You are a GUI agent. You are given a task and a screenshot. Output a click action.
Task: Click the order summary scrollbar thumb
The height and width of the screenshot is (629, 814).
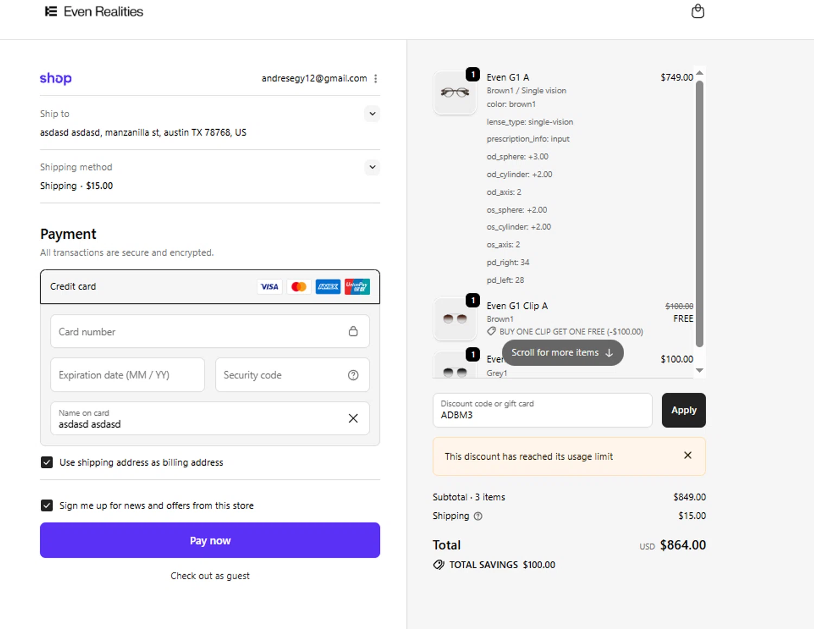699,213
